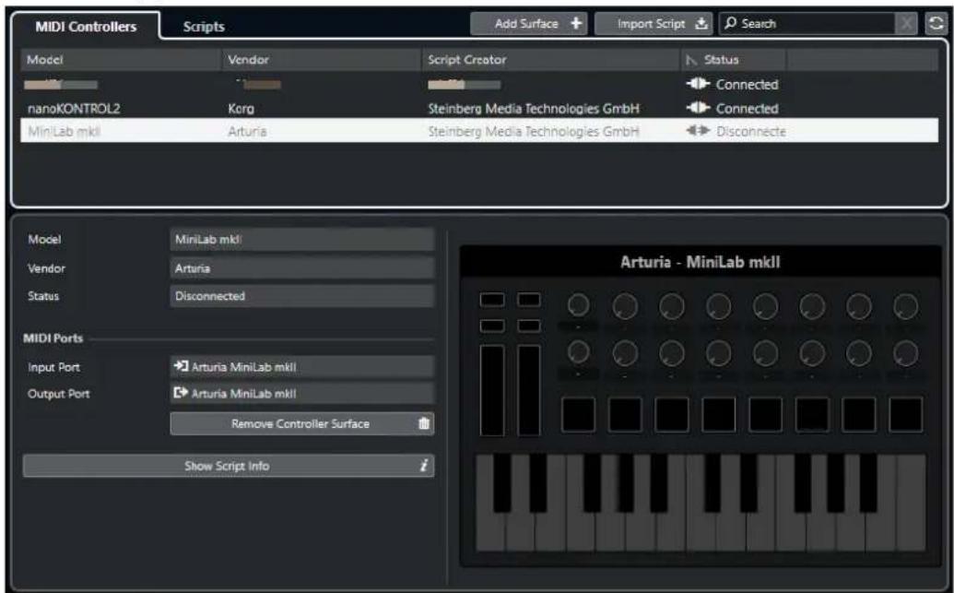Viewport: 954px width, 593px height.
Task: Click the Model field showing MiniLab mkII
Action: click(302, 239)
